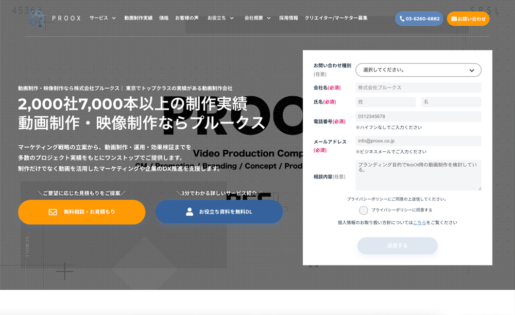
Task: Open the お客様の声 menu item
Action: pos(187,18)
